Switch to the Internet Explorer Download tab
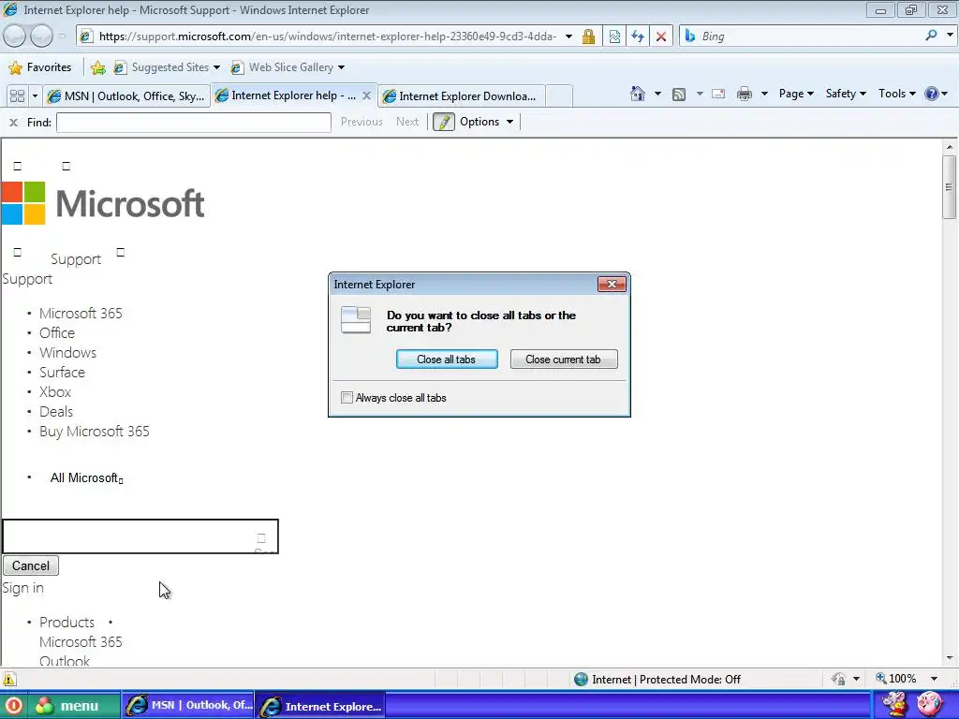The width and height of the screenshot is (959, 719). pyautogui.click(x=461, y=96)
